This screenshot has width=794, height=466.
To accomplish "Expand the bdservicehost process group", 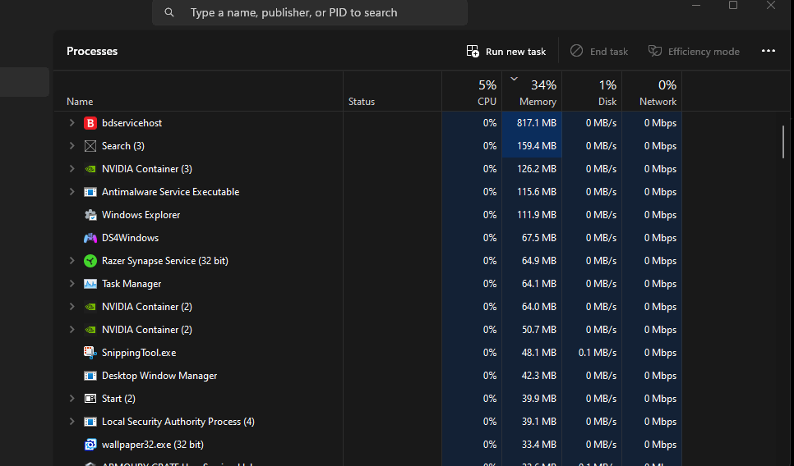I will (72, 123).
